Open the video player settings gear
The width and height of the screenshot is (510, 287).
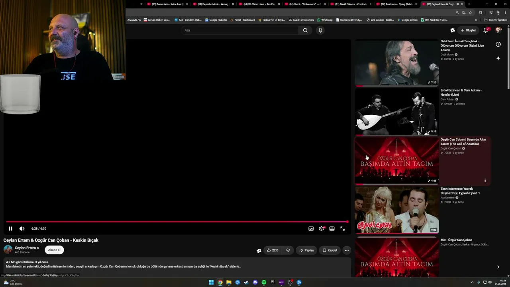[322, 228]
